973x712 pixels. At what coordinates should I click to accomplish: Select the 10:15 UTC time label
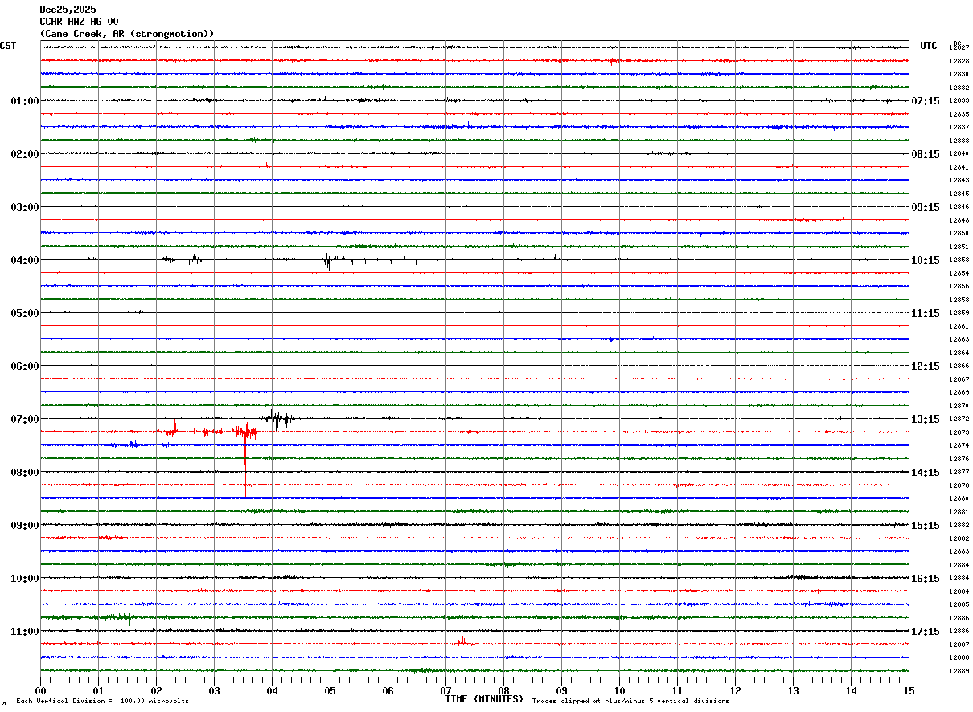pos(926,260)
